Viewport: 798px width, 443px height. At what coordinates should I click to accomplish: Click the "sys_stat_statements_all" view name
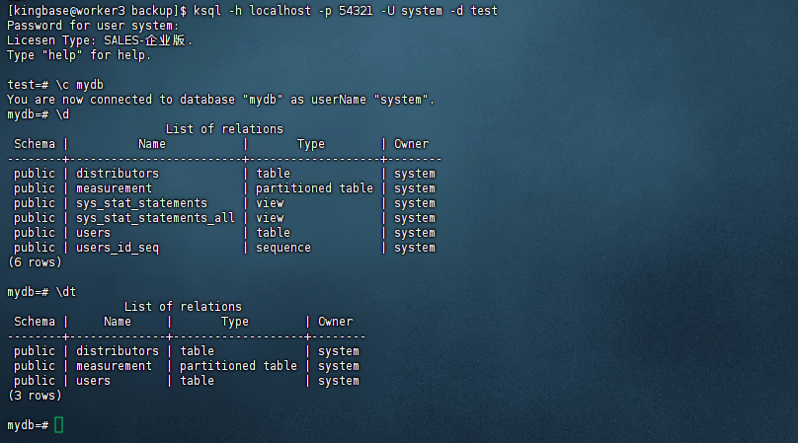pyautogui.click(x=155, y=218)
